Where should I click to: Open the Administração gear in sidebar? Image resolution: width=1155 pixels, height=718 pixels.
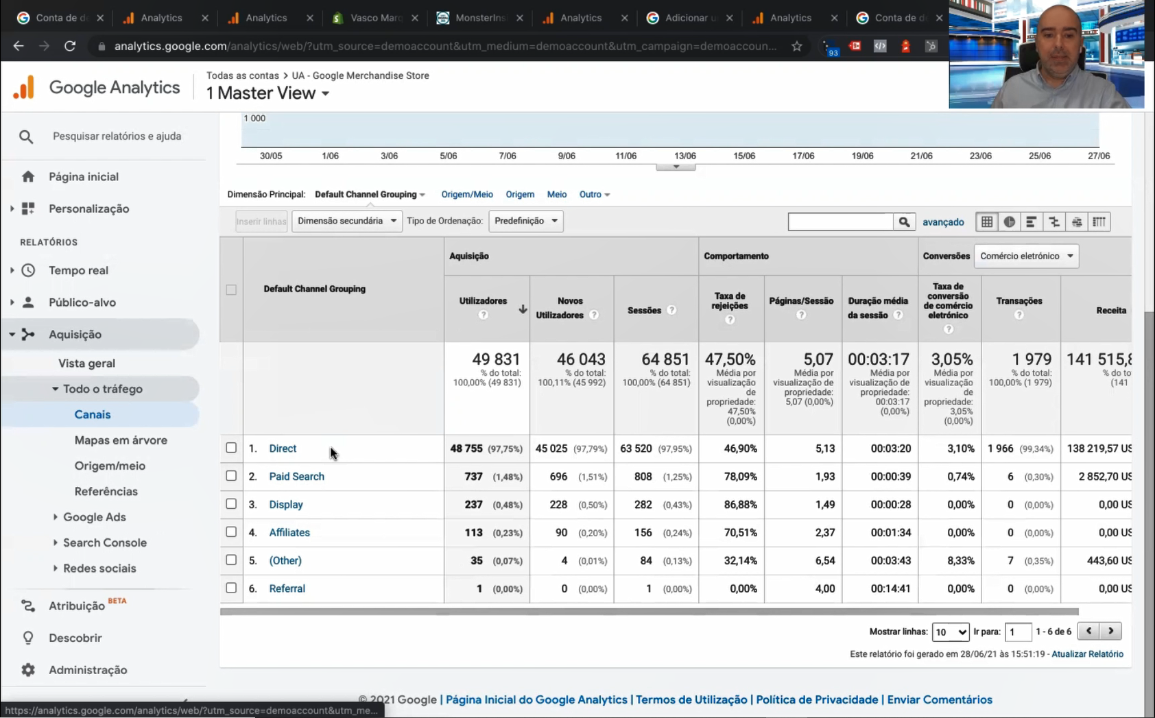28,669
